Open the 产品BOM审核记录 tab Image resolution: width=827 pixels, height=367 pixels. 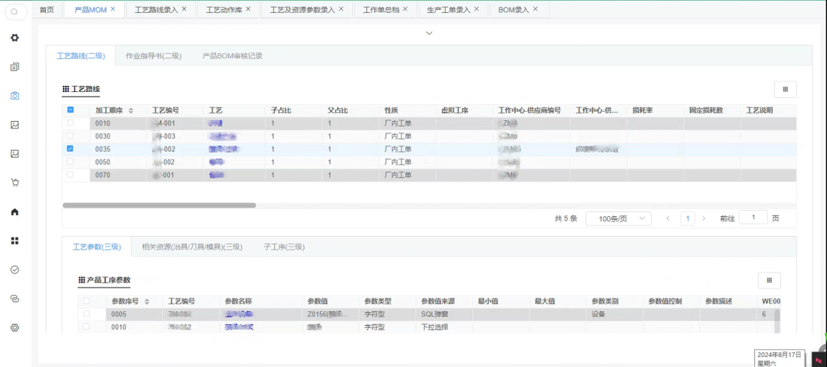tap(233, 56)
